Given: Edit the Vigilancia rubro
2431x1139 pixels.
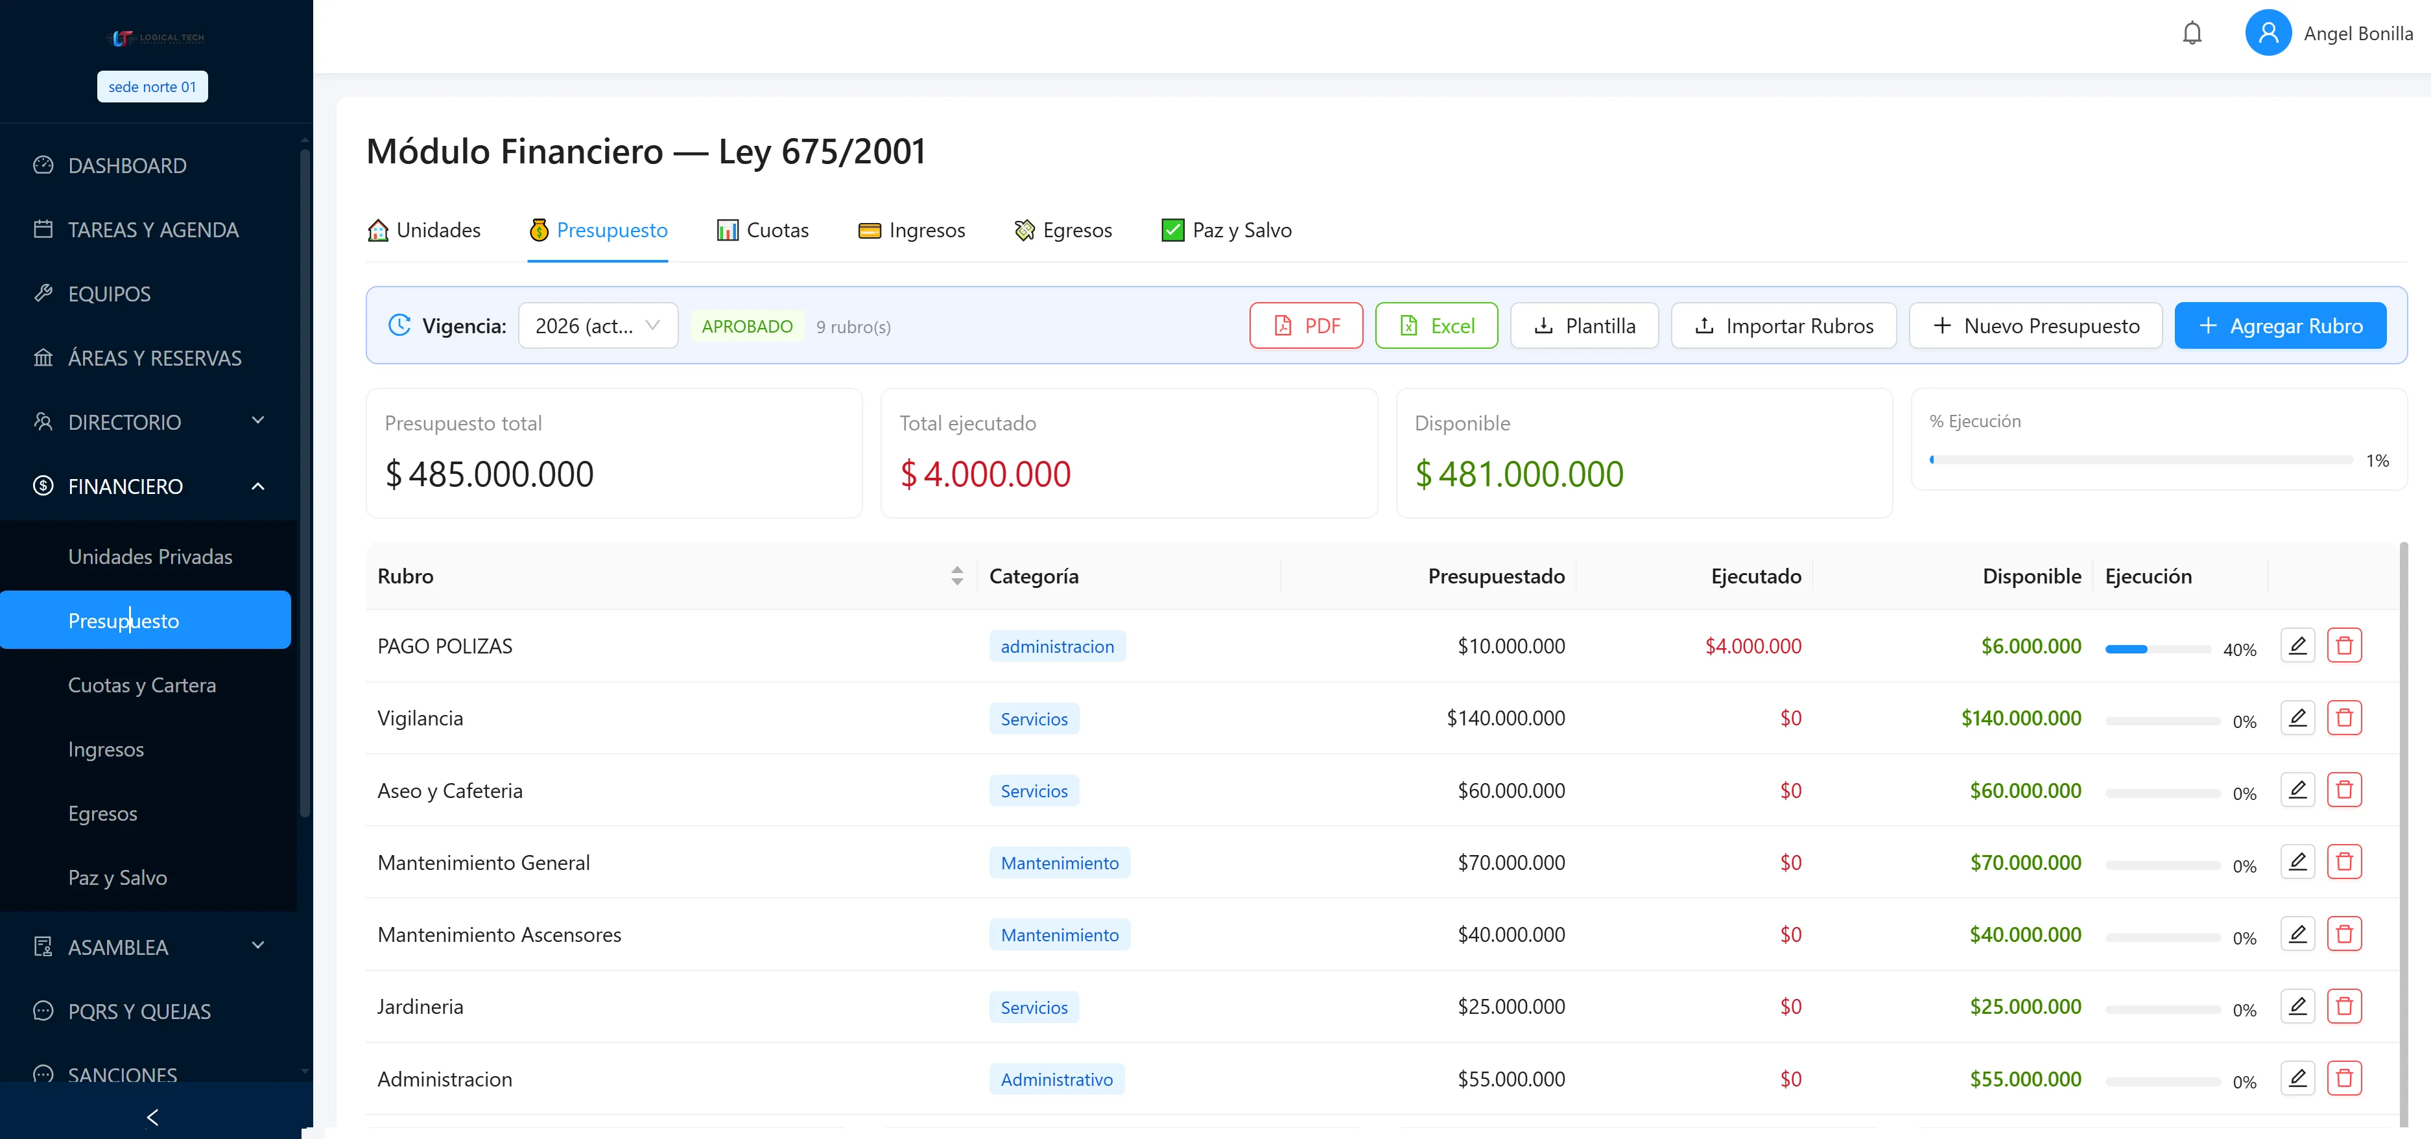Looking at the screenshot, I should (x=2297, y=717).
